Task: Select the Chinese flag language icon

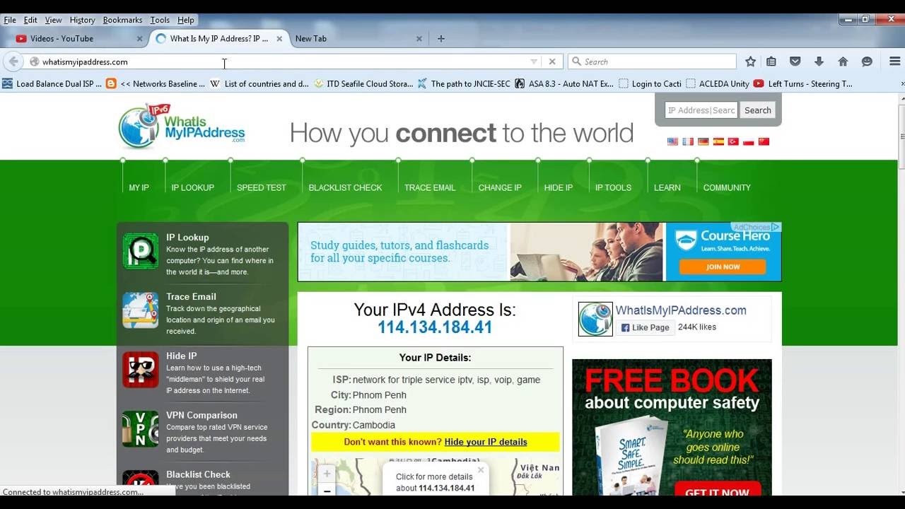Action: tap(764, 141)
